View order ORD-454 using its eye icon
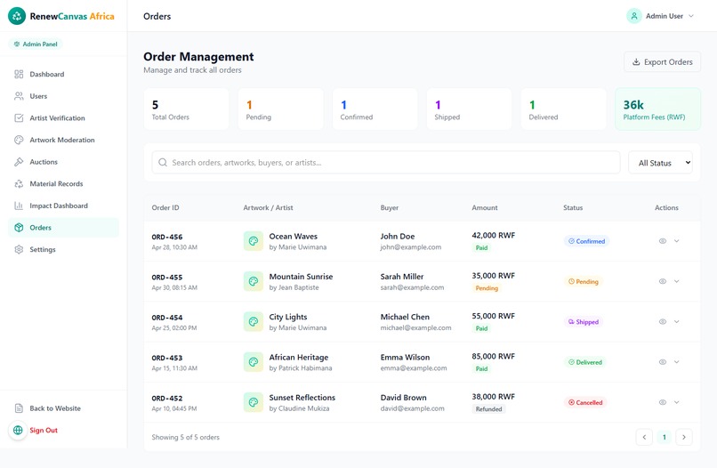 (663, 321)
